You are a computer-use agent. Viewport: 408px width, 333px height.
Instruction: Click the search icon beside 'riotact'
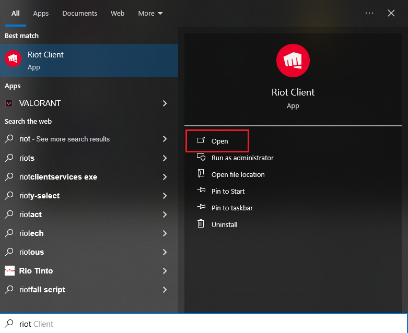coord(9,214)
